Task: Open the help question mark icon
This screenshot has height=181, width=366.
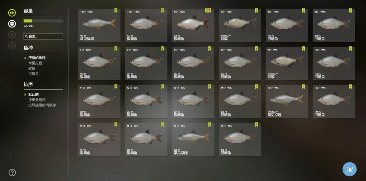Action: [12, 172]
